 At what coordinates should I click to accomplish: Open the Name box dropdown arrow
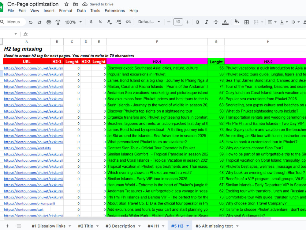pos(16,34)
